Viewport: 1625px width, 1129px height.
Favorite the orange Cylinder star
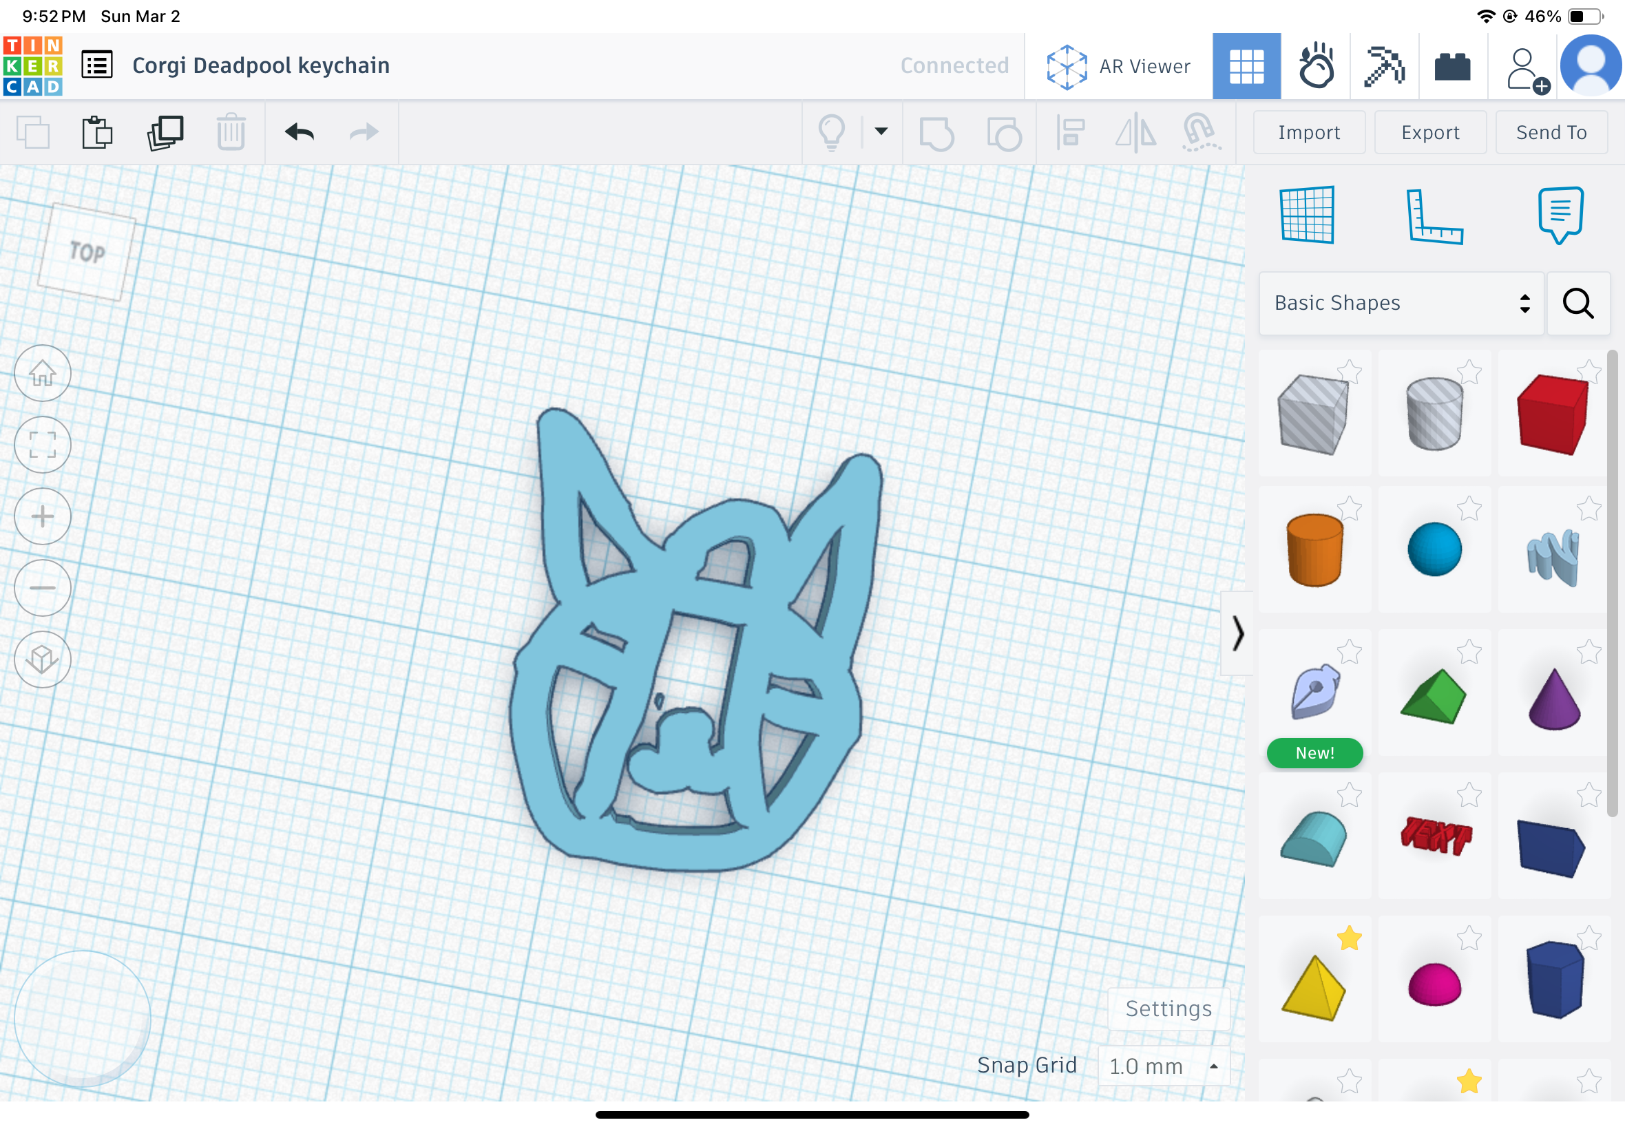click(1349, 508)
